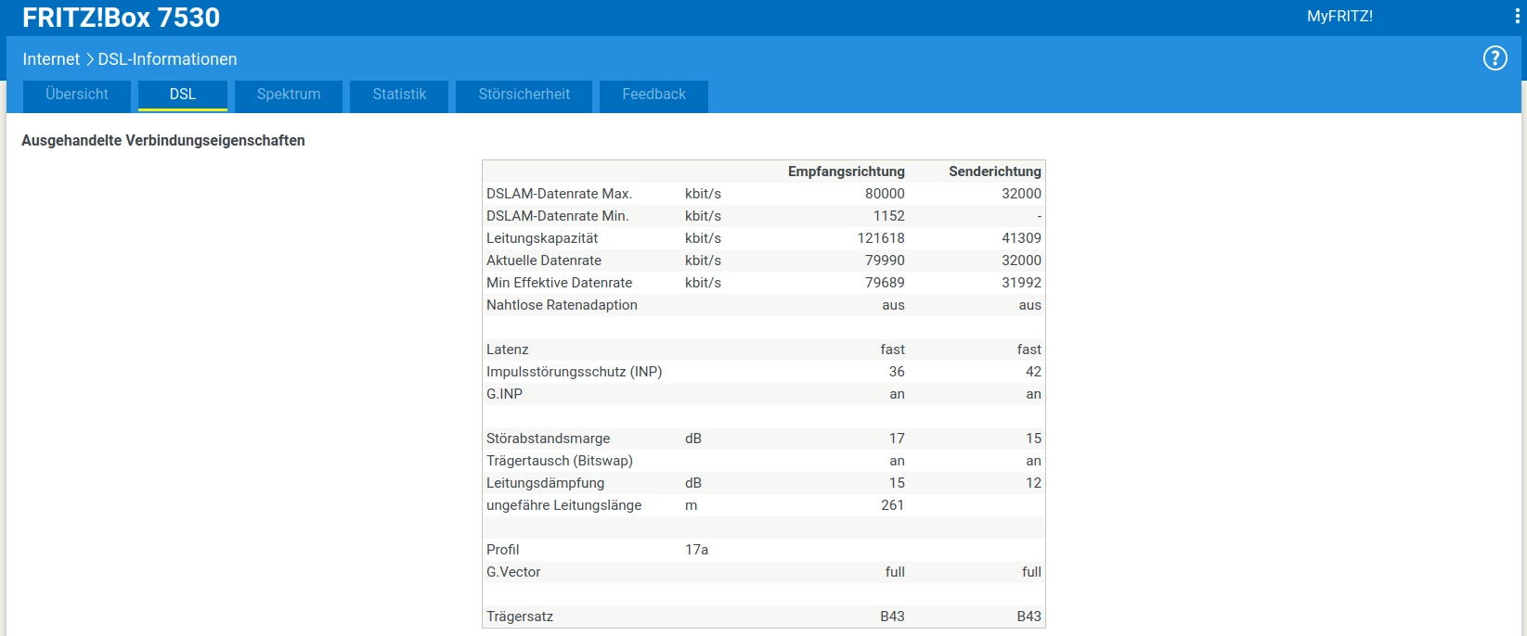
Task: Open the MyFRITZ! link
Action: pyautogui.click(x=1339, y=17)
